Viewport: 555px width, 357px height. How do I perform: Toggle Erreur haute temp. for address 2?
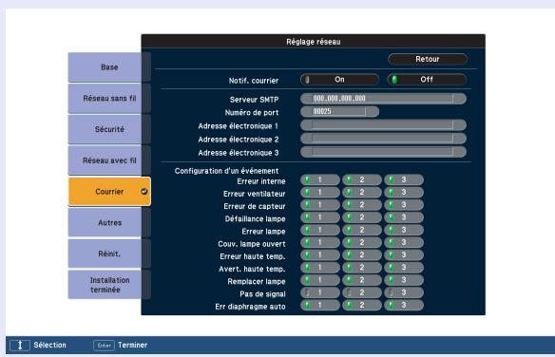pos(362,254)
